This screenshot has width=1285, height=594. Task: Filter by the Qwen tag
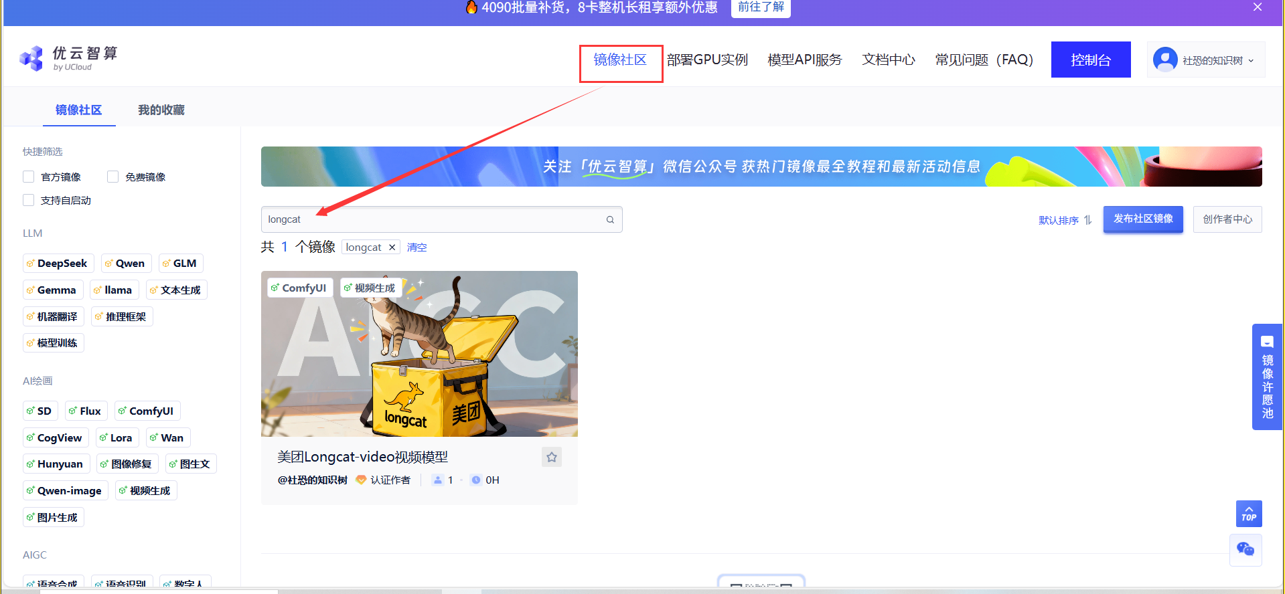coord(127,263)
